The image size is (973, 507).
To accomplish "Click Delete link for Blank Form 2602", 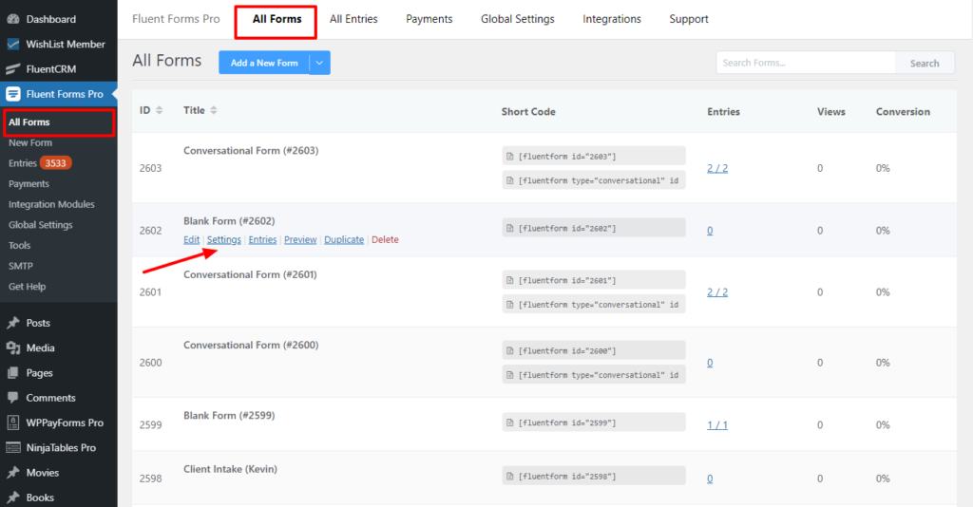I will [385, 240].
